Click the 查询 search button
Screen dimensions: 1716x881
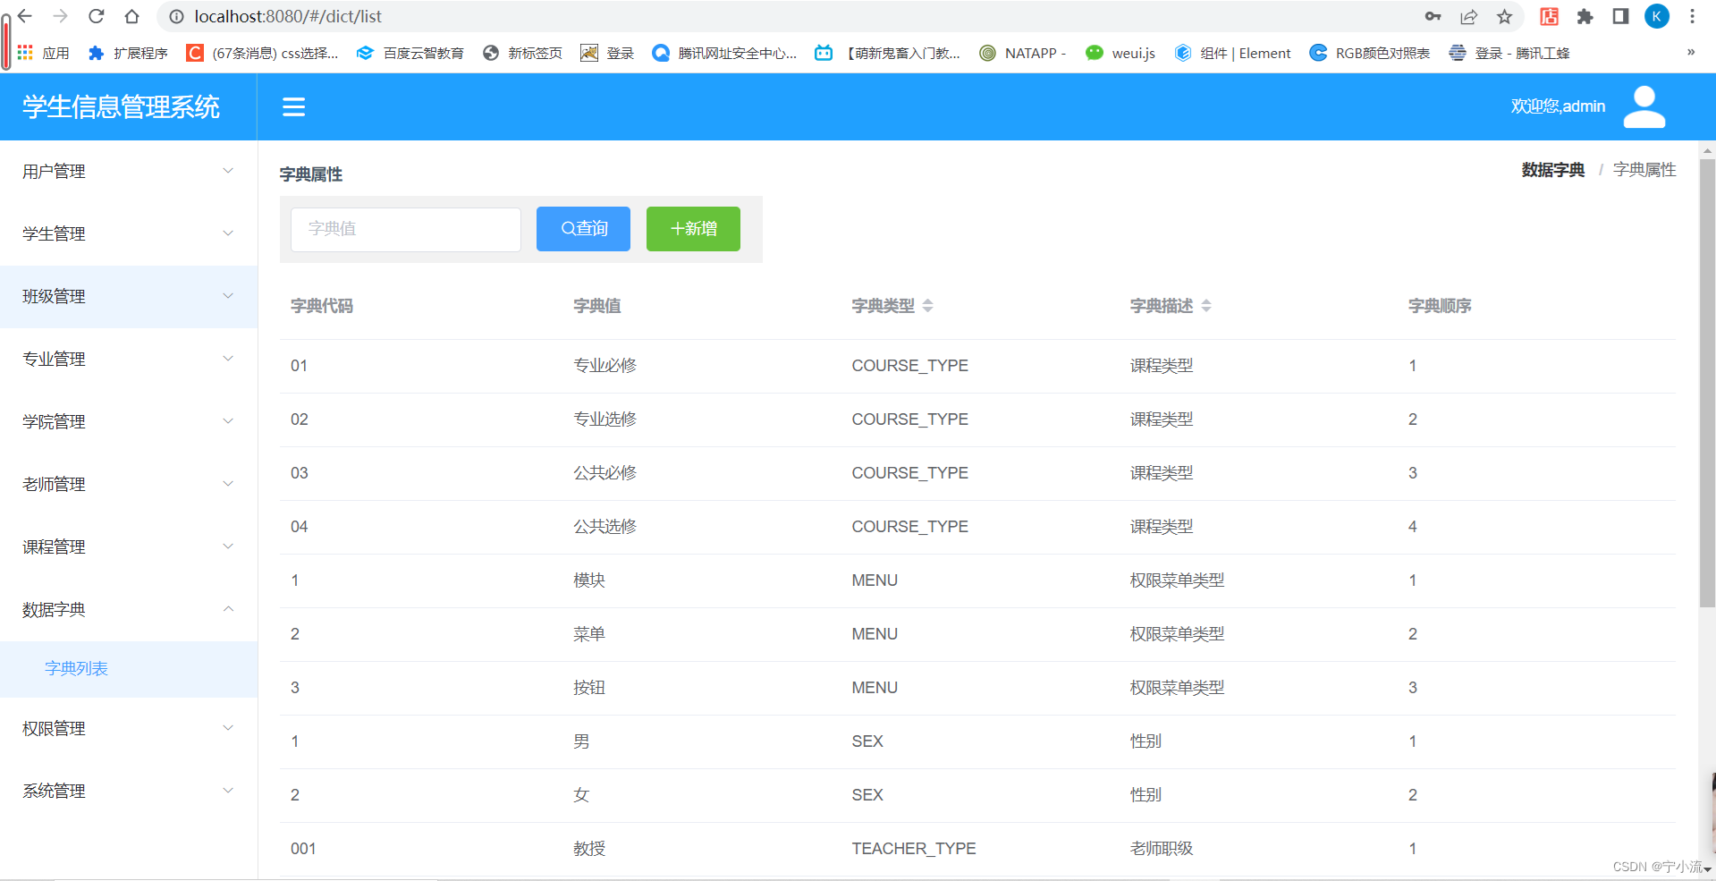pyautogui.click(x=583, y=229)
